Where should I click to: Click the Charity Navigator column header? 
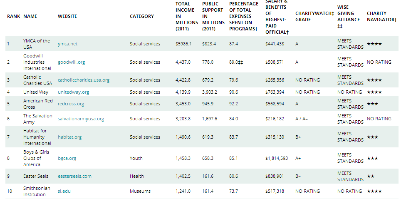[x=381, y=16]
